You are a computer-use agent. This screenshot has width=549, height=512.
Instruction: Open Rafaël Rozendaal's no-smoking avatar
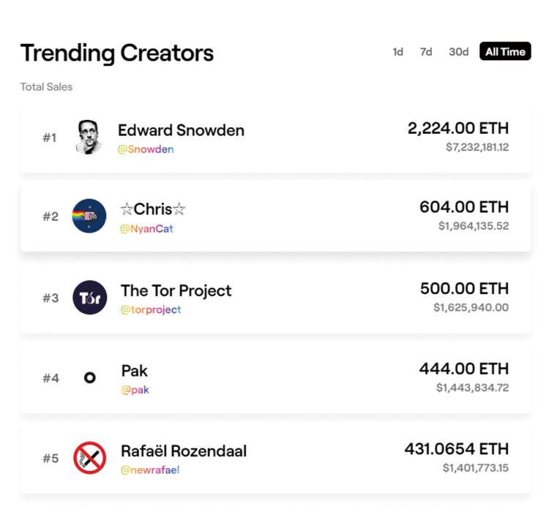coord(89,458)
